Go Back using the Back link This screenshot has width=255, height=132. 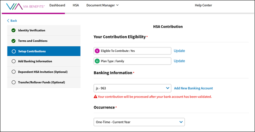click(x=12, y=21)
